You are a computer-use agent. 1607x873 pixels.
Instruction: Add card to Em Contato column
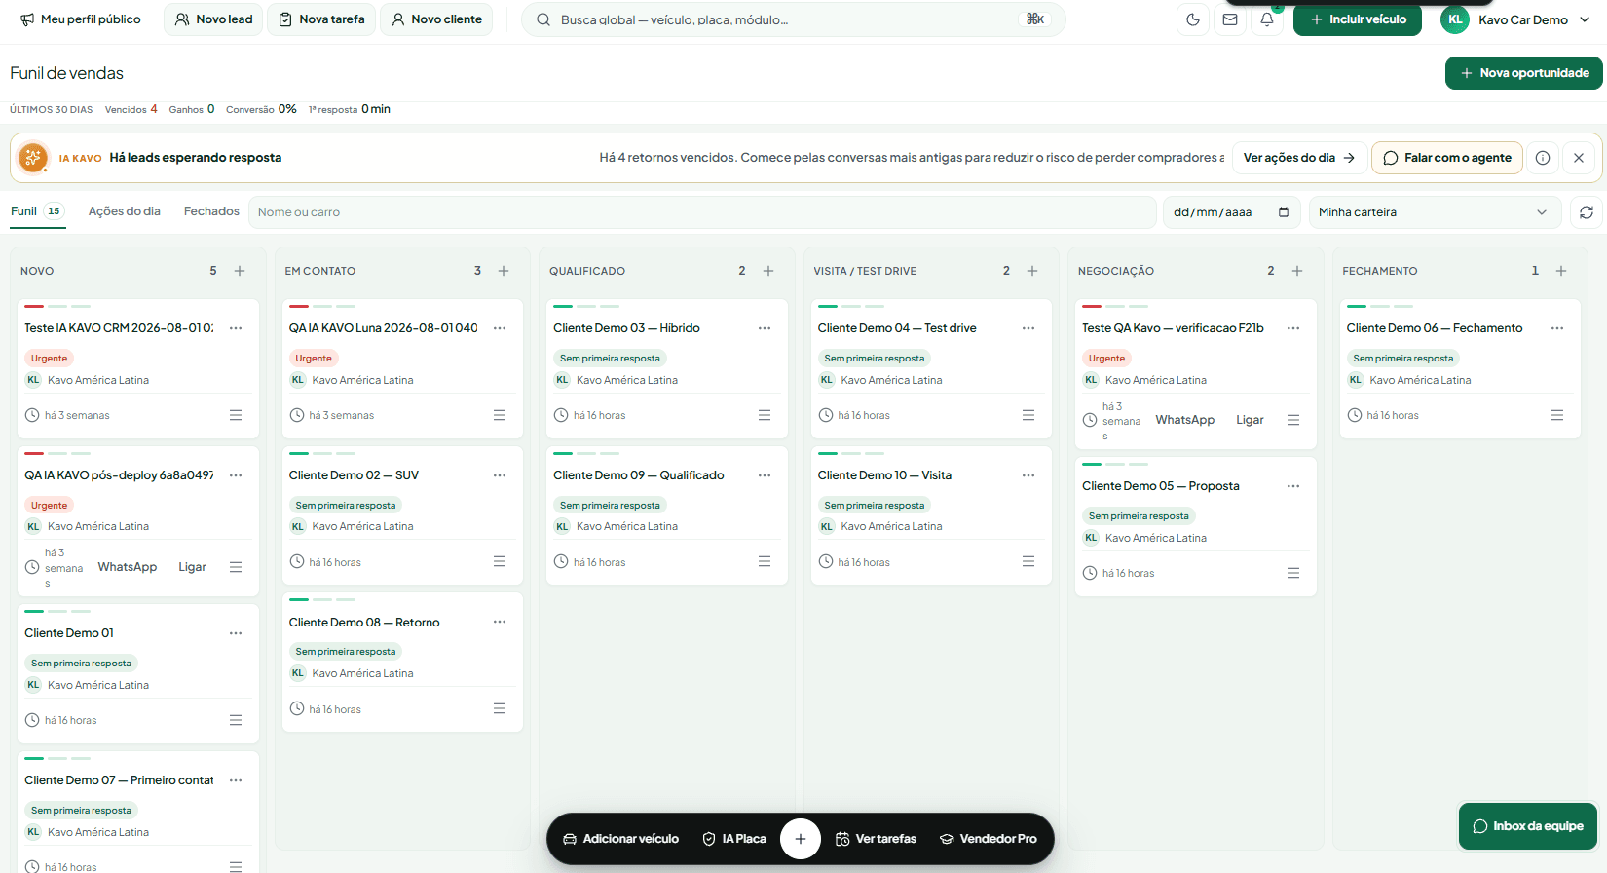[x=504, y=271]
